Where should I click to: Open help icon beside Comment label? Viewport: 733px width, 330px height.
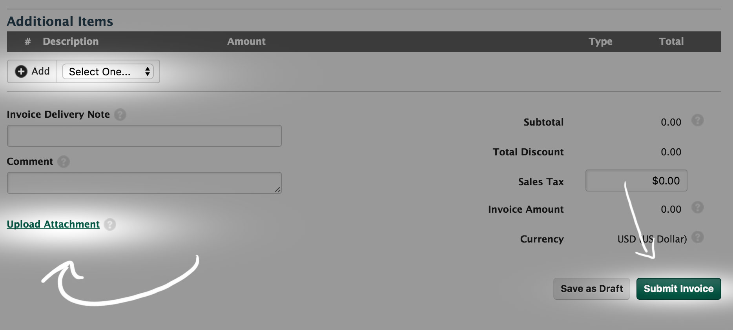point(64,162)
